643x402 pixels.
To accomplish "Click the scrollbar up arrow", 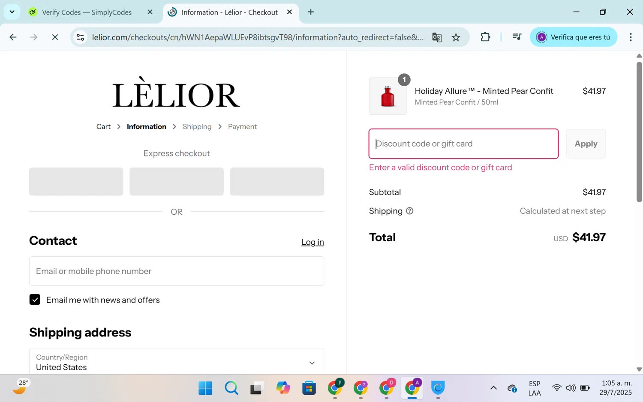I will pos(639,56).
